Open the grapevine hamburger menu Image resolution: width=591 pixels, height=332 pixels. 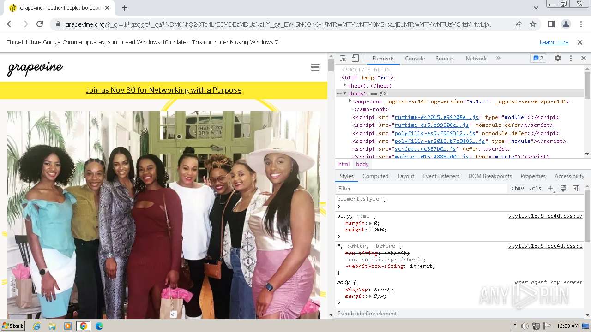tap(315, 67)
